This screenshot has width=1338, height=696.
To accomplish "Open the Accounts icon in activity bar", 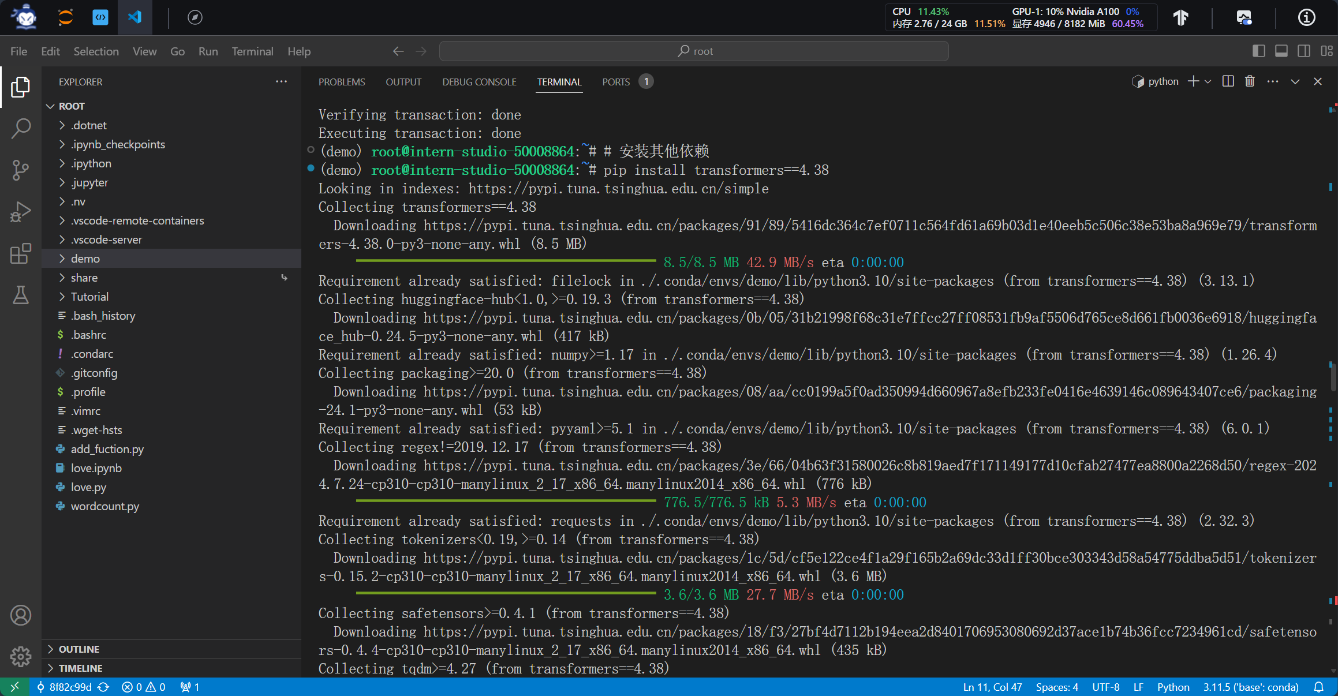I will [x=21, y=615].
